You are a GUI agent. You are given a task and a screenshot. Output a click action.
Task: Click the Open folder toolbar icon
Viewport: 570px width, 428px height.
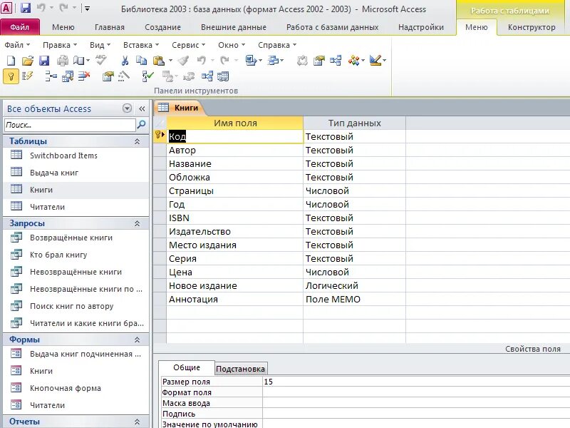(28, 61)
